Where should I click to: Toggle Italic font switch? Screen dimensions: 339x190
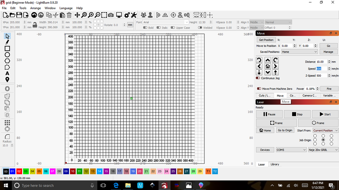pos(159,28)
